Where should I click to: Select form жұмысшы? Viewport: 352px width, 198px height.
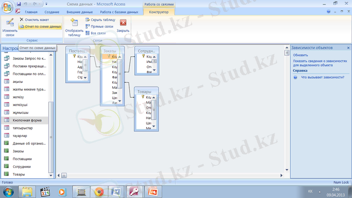click(25, 113)
